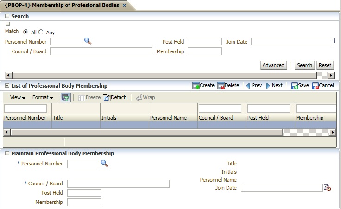Click the Query By Example filter icon
This screenshot has width=341, height=209.
point(65,97)
